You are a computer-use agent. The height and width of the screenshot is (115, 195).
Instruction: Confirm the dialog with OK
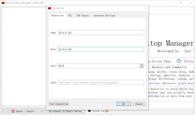pos(124,104)
